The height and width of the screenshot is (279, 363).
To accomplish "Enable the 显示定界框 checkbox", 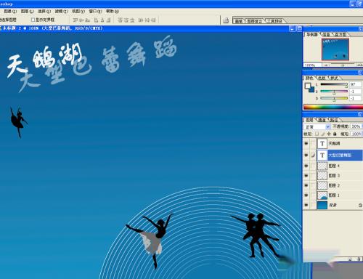I will click(33, 20).
